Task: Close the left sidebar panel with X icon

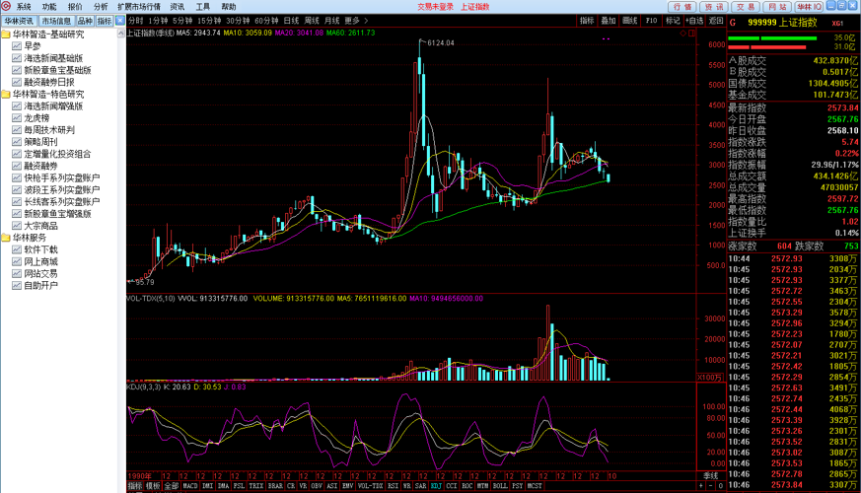Action: click(x=119, y=20)
